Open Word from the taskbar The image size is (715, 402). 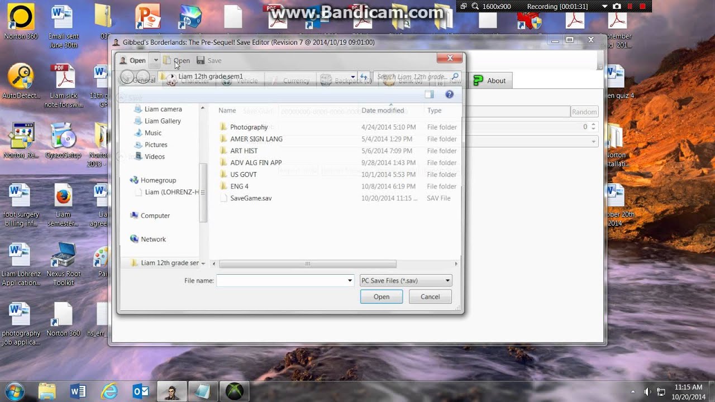tap(78, 391)
